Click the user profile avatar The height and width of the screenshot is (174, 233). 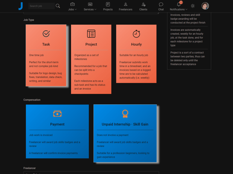point(205,6)
